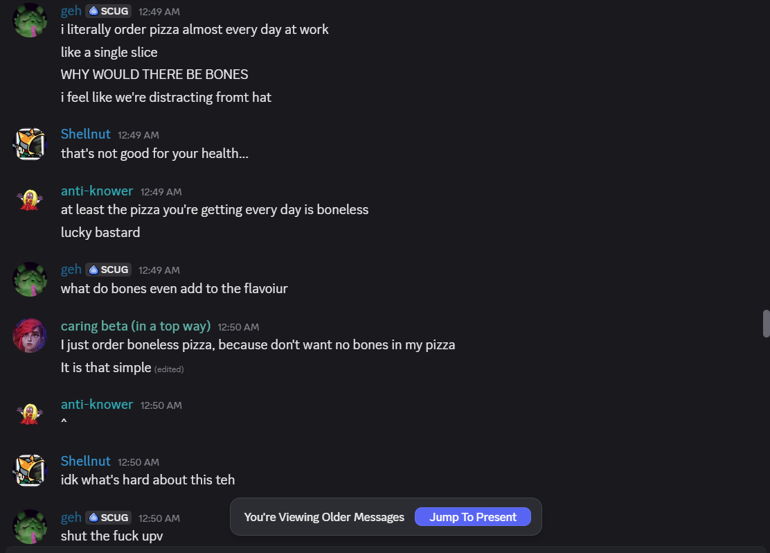
Task: Click anti-knower's avatar beside the boneless pizza message
Action: click(30, 200)
